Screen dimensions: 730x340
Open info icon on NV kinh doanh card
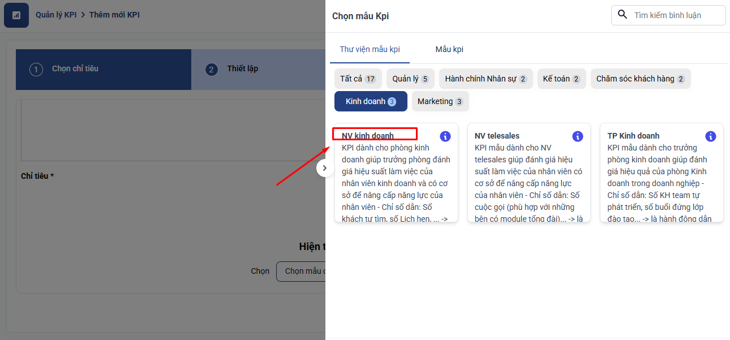click(x=445, y=136)
